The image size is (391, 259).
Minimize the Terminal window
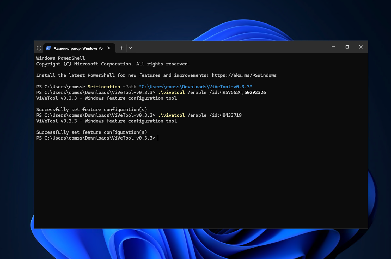point(333,47)
